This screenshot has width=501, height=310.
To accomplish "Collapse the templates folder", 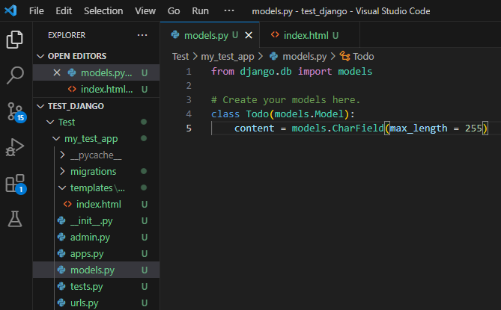I will pyautogui.click(x=96, y=188).
